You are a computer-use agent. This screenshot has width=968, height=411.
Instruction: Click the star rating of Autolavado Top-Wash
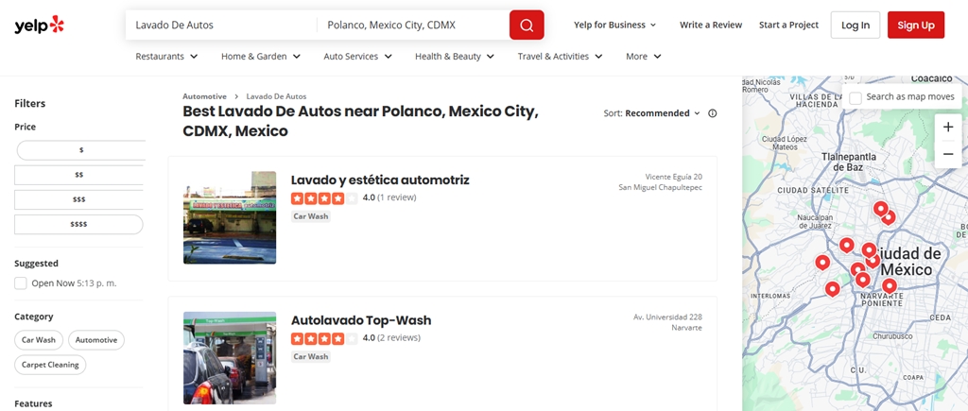point(324,338)
